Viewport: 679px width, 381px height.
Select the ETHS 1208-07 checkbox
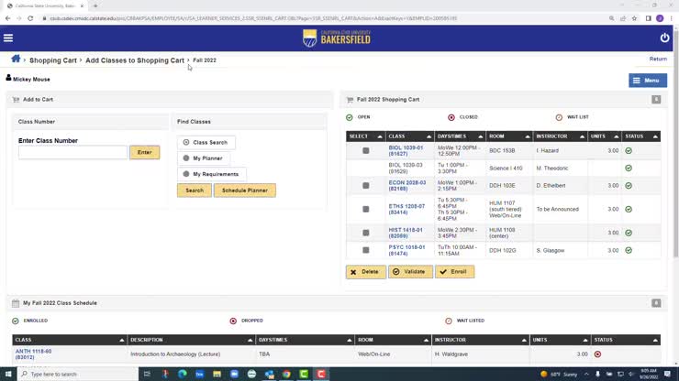366,210
